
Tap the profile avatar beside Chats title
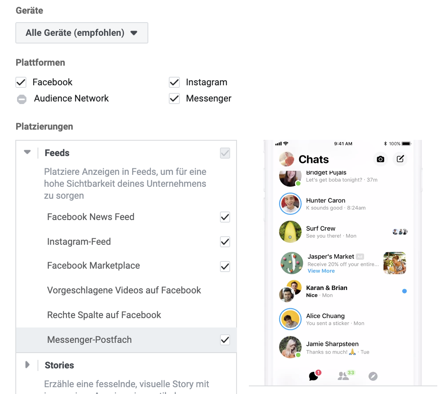286,159
